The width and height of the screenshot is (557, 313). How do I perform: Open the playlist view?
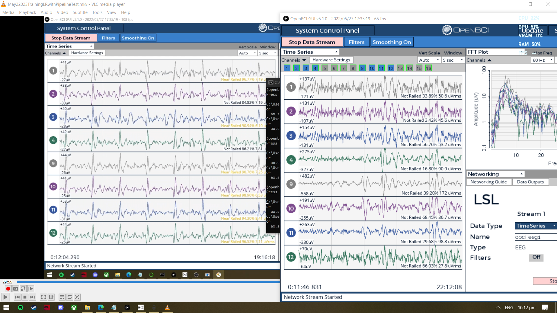(x=62, y=297)
